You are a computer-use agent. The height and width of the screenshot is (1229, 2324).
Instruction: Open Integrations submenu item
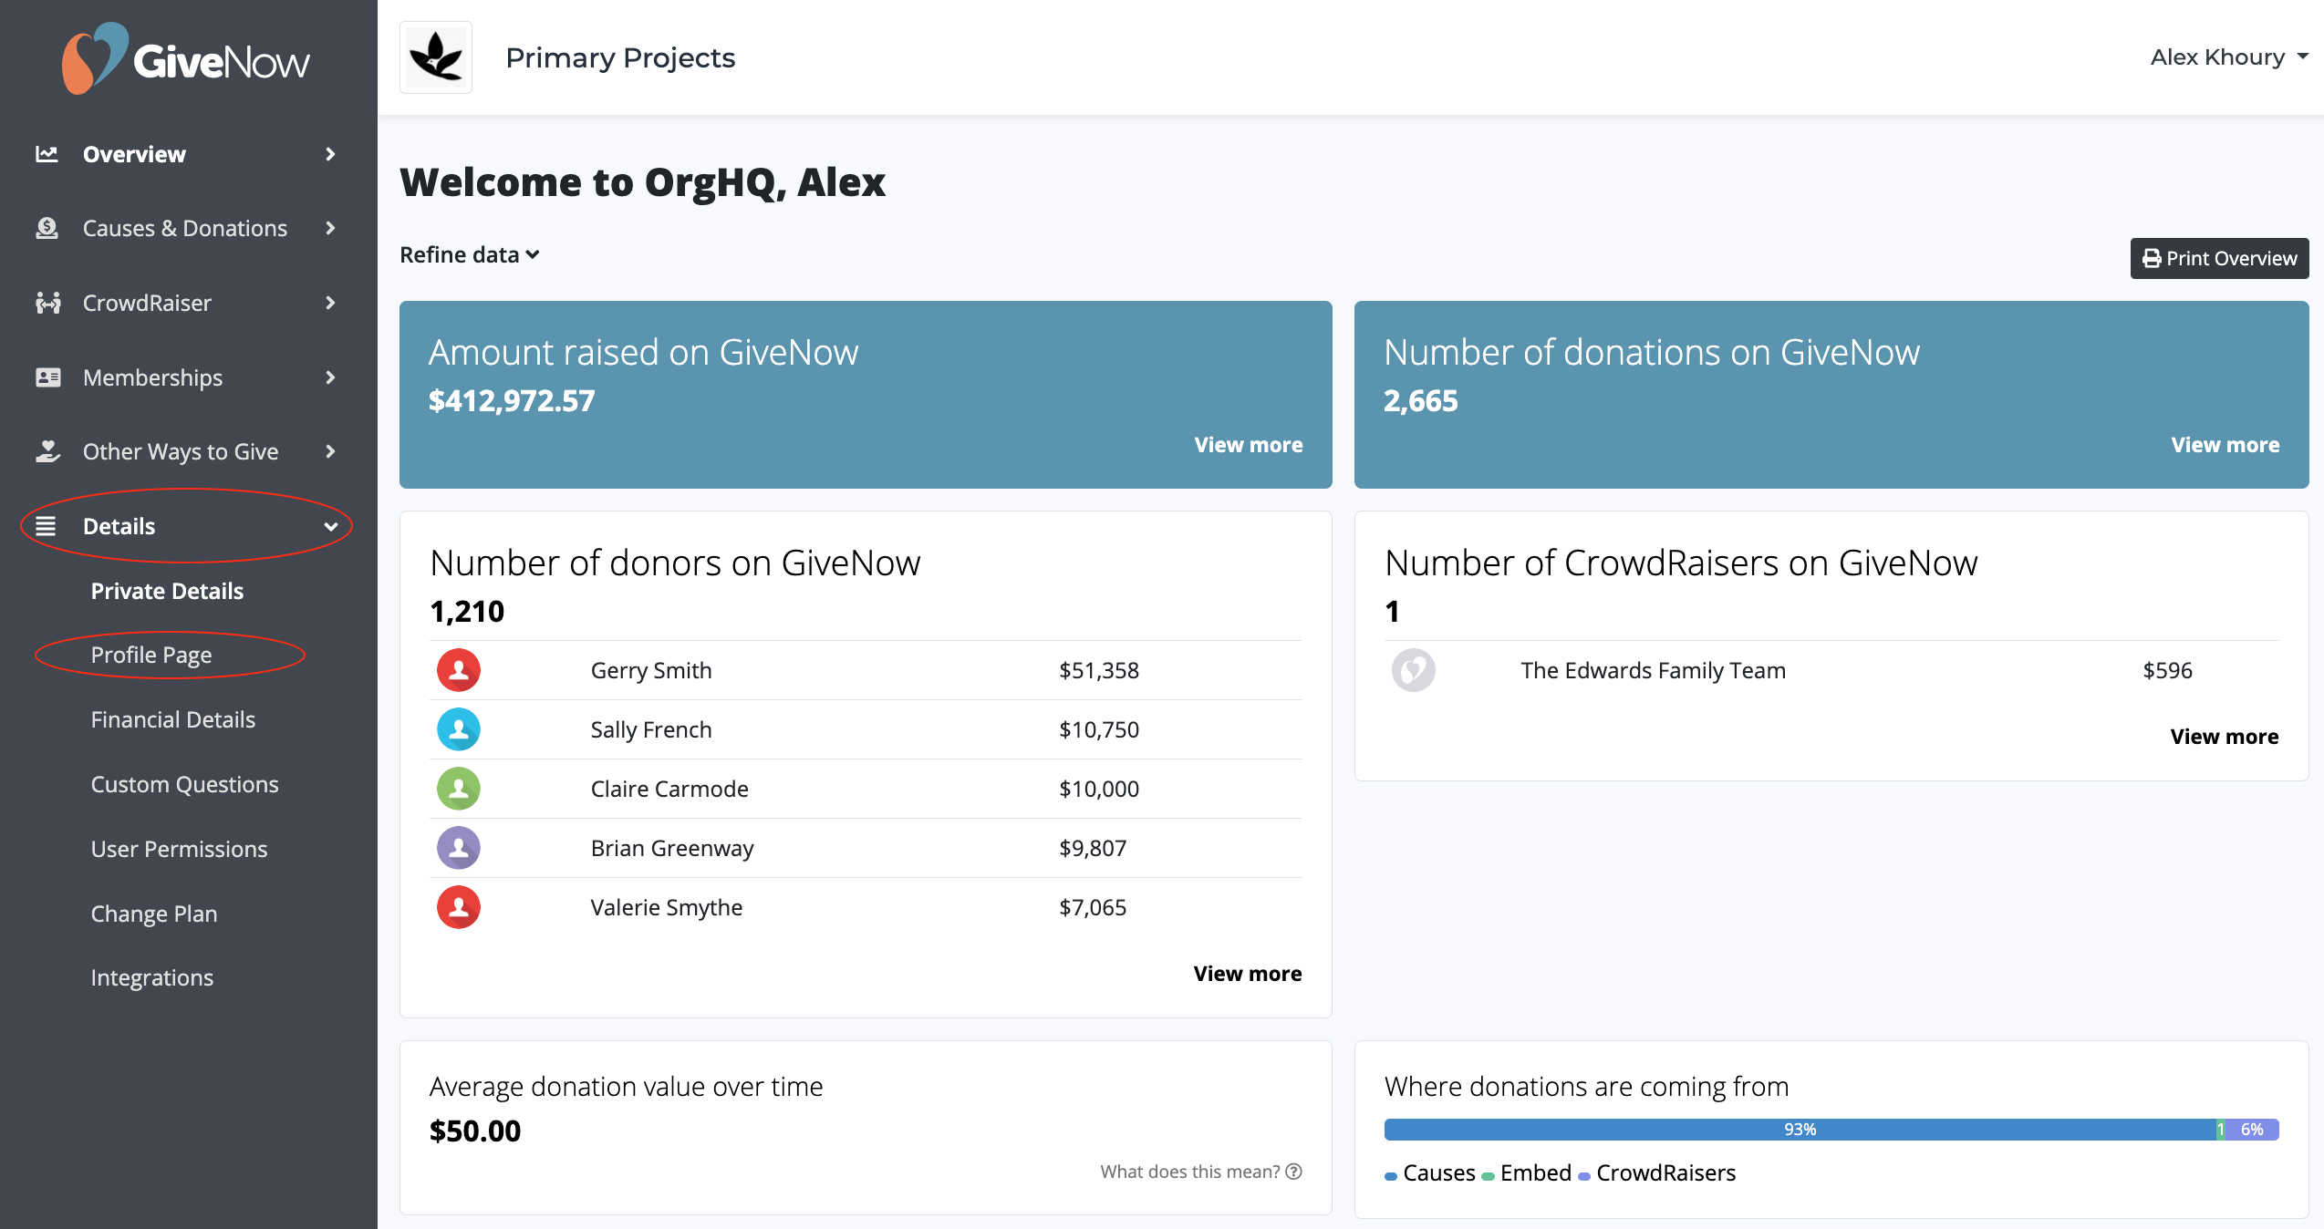(152, 977)
